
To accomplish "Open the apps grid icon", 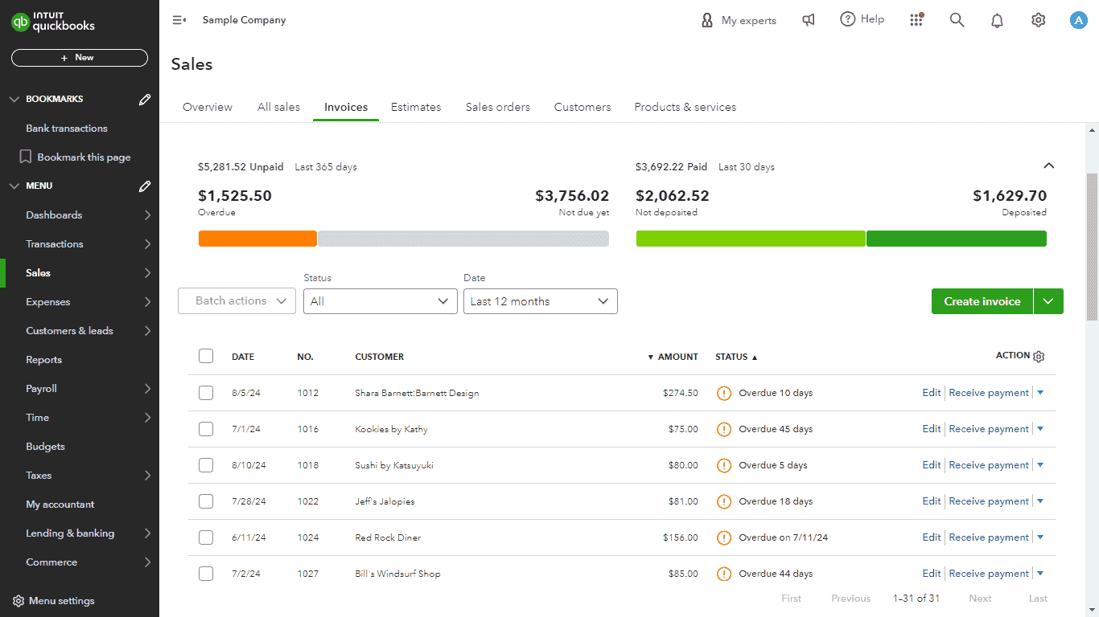I will (x=916, y=20).
